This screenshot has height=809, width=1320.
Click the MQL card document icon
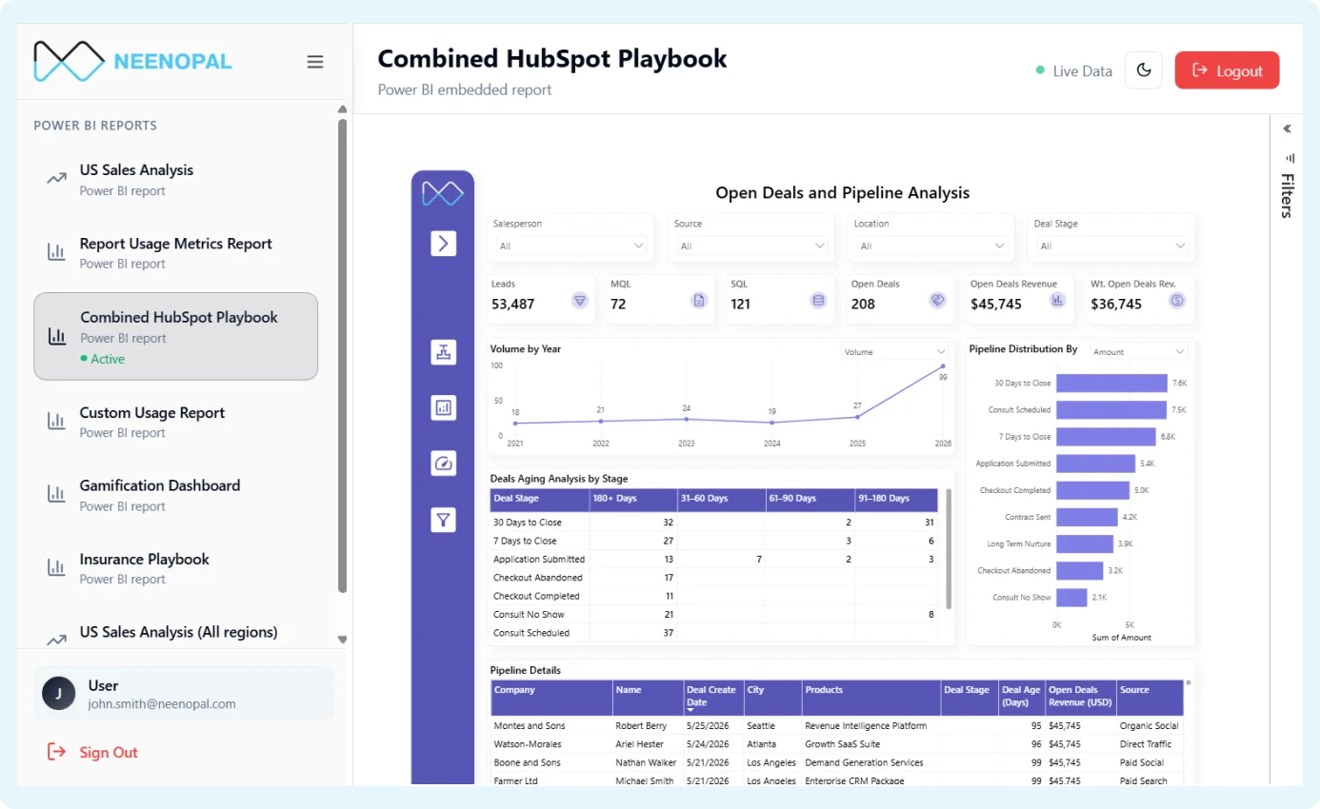pos(699,301)
